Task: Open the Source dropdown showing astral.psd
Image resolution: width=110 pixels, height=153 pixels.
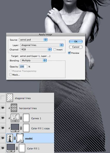Action: point(33,40)
